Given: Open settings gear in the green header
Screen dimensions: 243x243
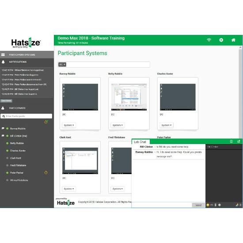Looking at the screenshot, I should point(221,40).
